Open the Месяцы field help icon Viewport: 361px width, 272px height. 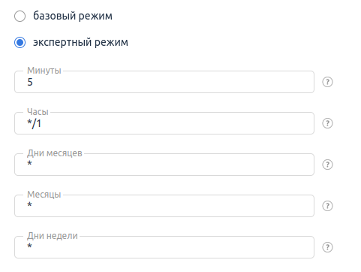327,206
